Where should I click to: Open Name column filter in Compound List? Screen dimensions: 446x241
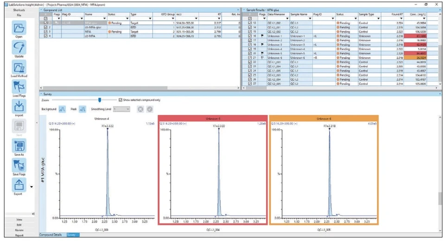click(104, 19)
